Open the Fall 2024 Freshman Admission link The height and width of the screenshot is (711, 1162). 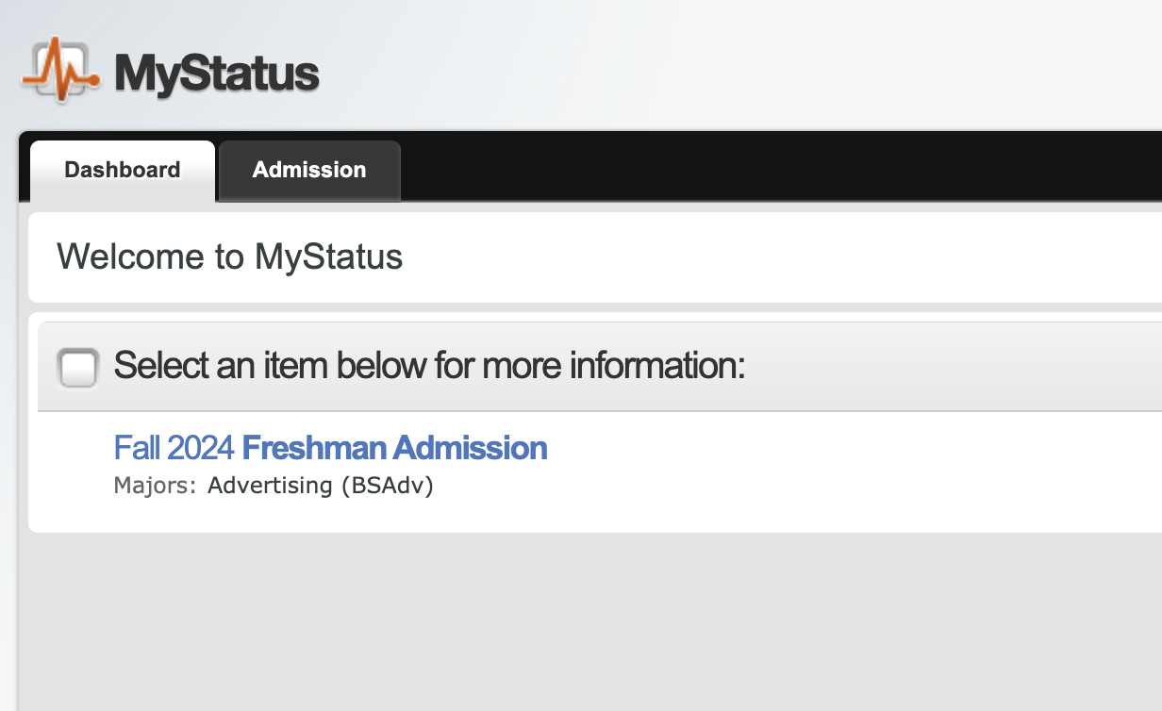point(330,448)
